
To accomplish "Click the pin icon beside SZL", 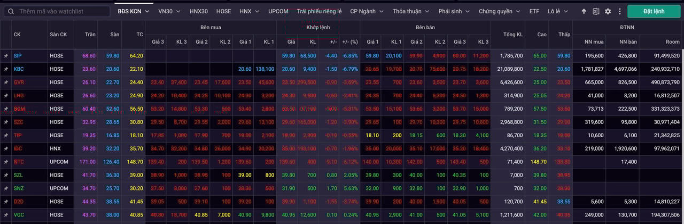I will point(6,175).
